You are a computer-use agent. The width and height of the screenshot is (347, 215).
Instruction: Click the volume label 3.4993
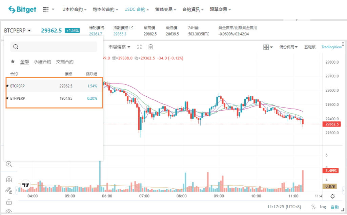(331, 171)
